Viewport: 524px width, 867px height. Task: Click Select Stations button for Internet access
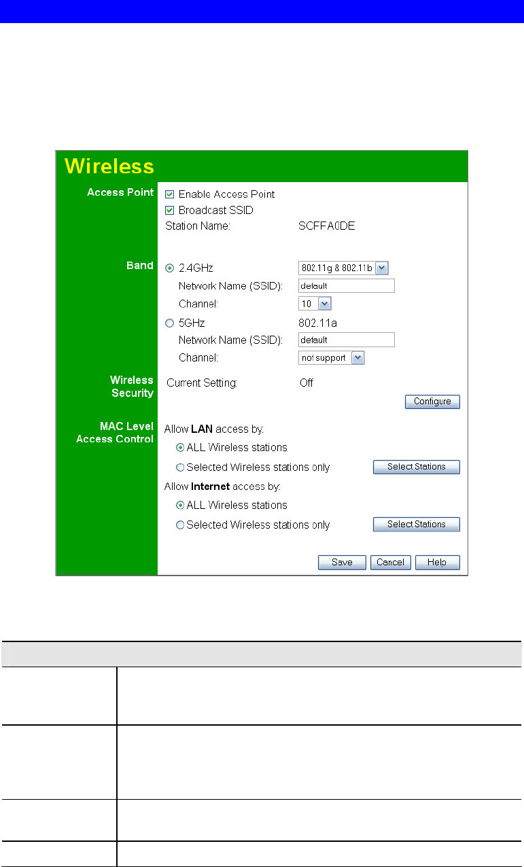tap(417, 525)
